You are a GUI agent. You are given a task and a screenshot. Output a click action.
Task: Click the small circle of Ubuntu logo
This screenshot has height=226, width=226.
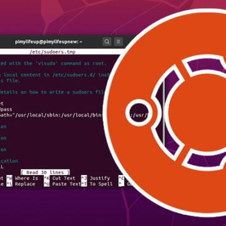tap(139, 112)
